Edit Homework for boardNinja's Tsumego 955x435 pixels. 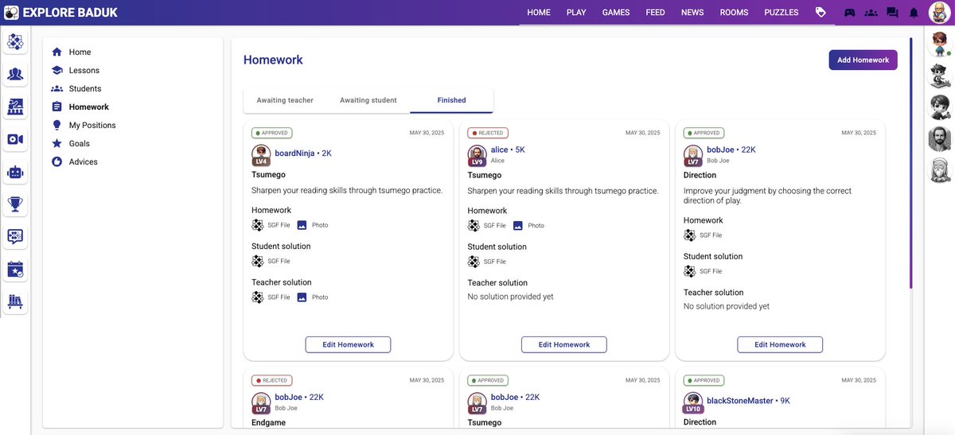(348, 344)
